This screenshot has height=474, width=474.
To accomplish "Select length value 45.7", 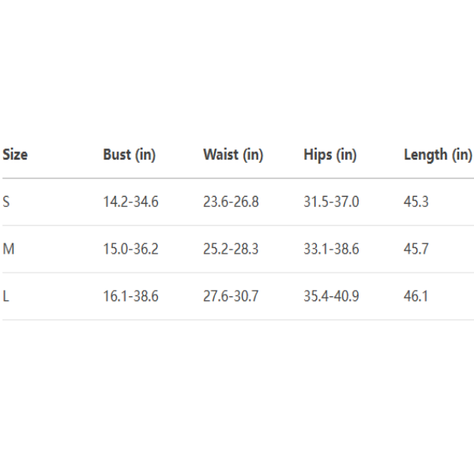I will [416, 250].
